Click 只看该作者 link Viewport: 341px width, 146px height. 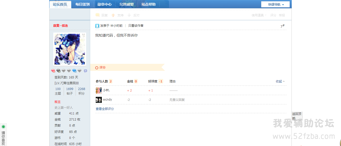pyautogui.click(x=136, y=26)
